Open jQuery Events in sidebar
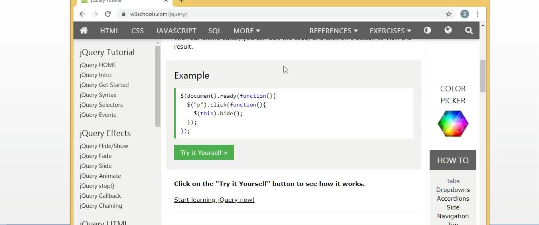 [x=97, y=114]
